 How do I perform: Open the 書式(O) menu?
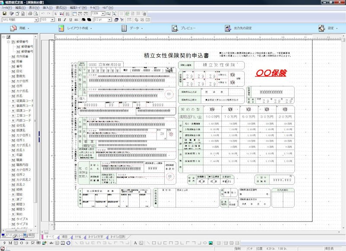[61, 8]
